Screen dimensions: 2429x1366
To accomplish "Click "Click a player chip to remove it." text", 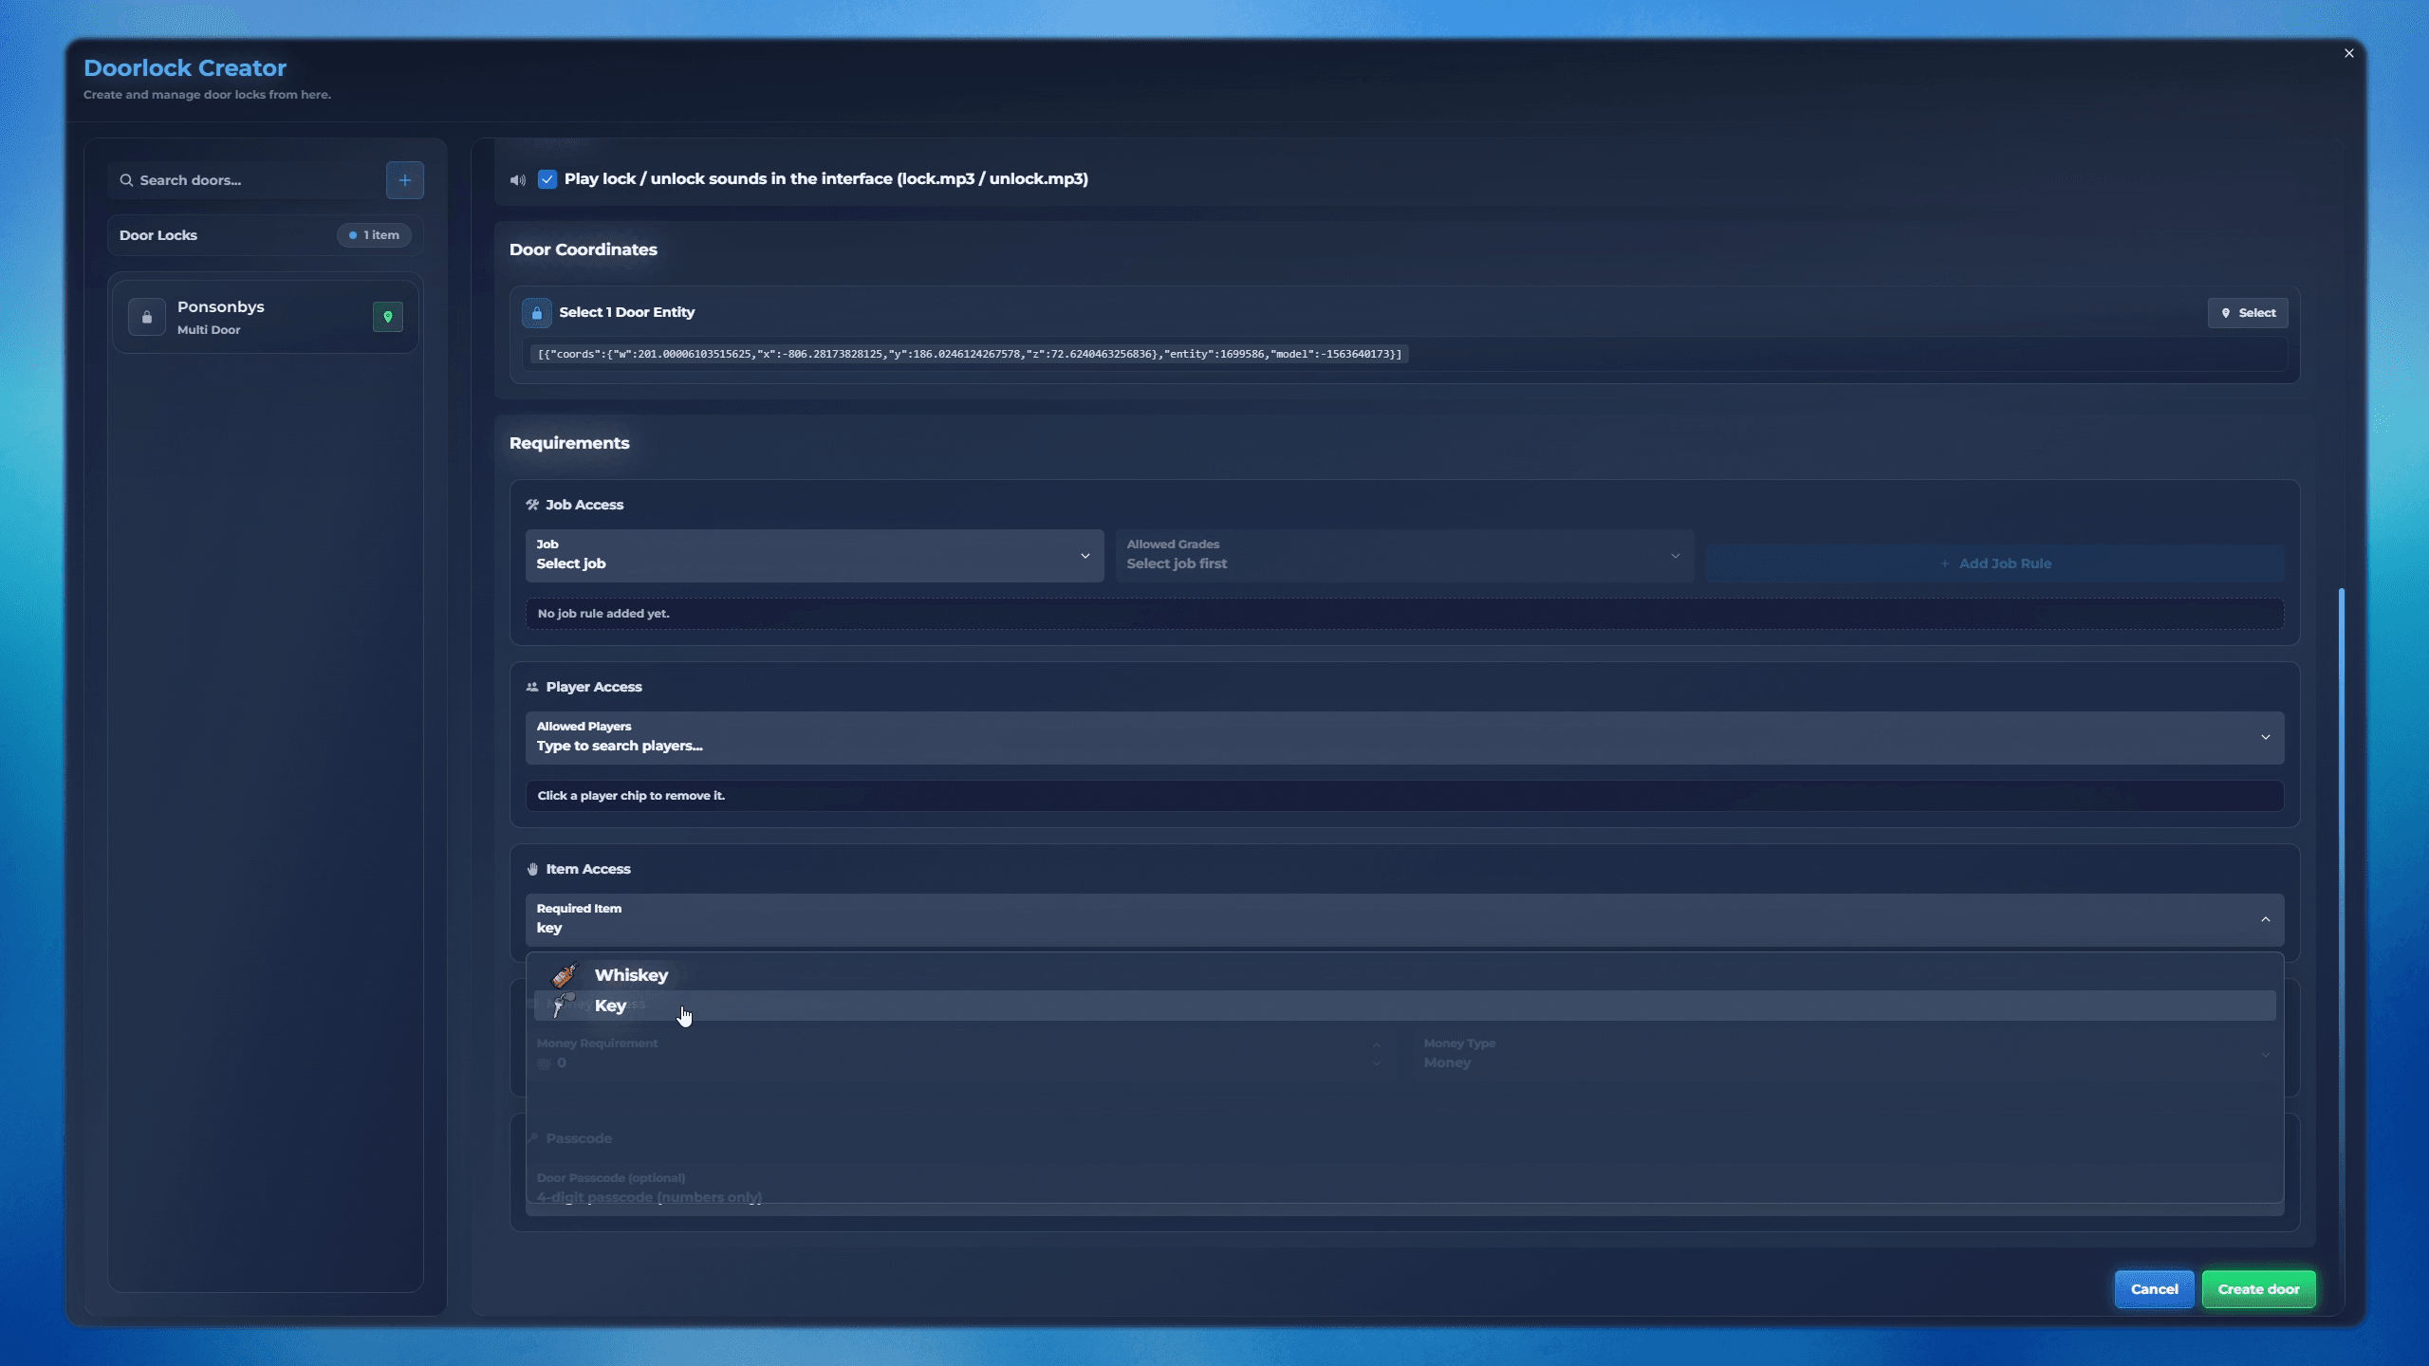I will click(631, 796).
